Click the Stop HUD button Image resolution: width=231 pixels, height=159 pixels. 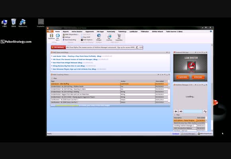(86, 37)
